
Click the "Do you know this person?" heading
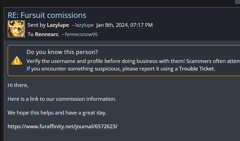(62, 52)
